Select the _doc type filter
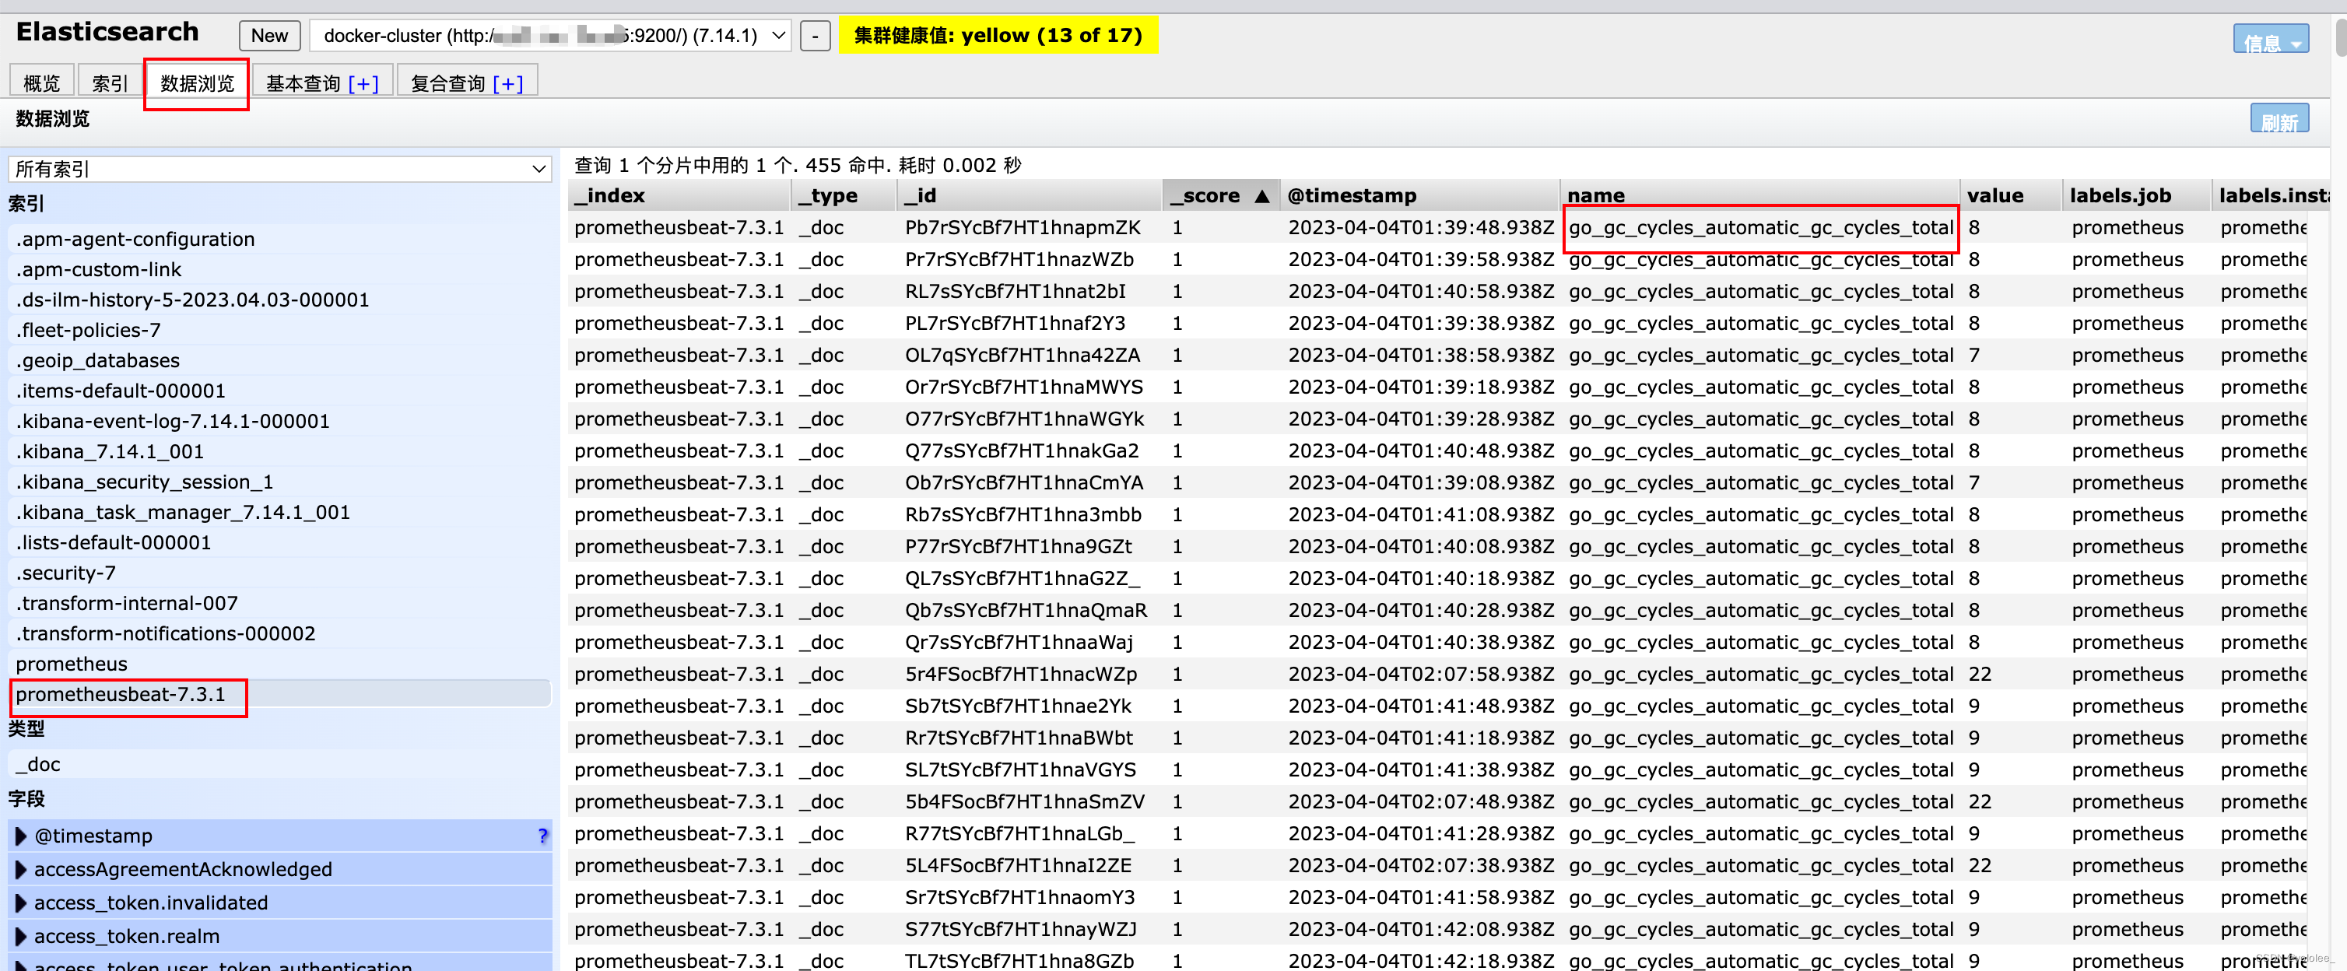2347x971 pixels. [x=279, y=764]
